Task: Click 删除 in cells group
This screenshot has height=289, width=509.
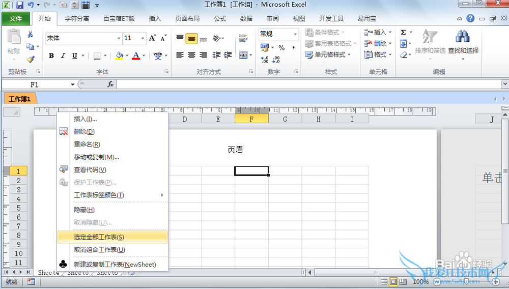Action: 378,43
